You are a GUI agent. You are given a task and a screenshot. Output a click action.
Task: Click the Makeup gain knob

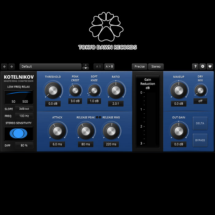179,90
